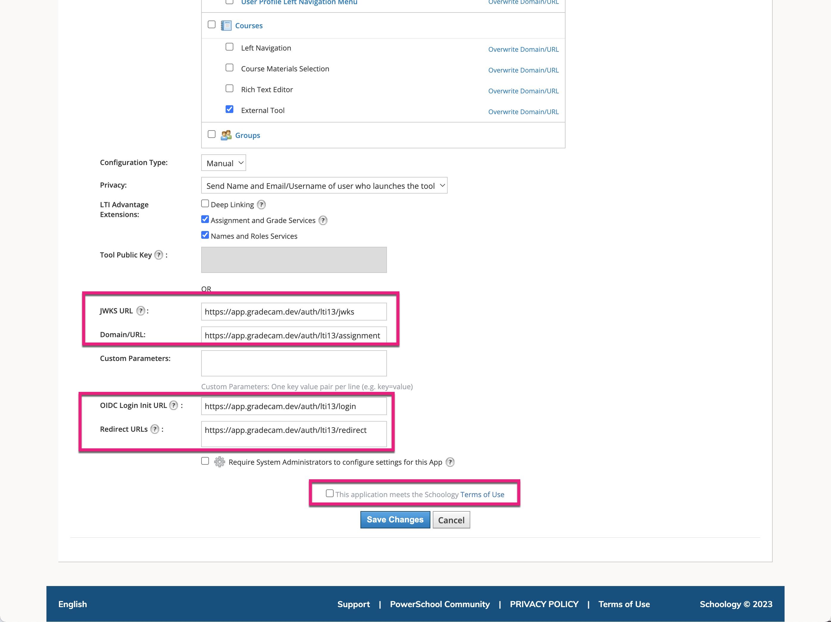
Task: Enable Left Navigation checkbox
Action: pyautogui.click(x=229, y=47)
